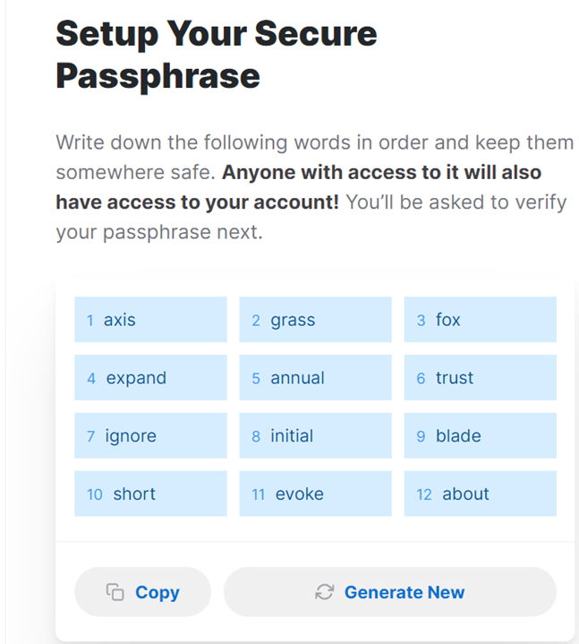Select word 7 ignore tile
The height and width of the screenshot is (644, 579).
click(x=150, y=435)
